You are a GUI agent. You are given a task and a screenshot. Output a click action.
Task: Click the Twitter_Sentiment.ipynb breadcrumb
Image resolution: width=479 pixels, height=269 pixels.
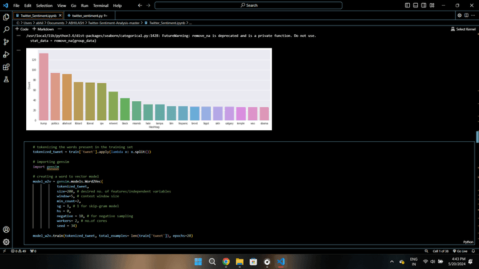167,23
